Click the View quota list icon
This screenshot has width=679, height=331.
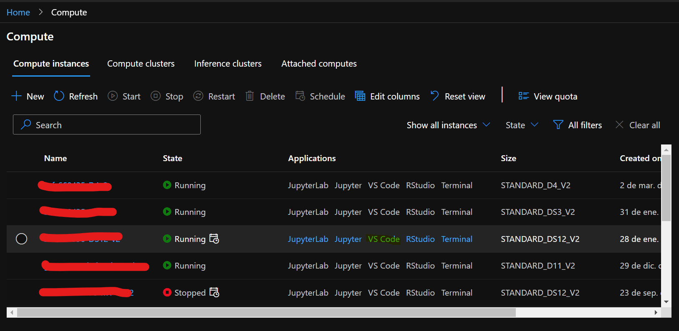point(523,96)
